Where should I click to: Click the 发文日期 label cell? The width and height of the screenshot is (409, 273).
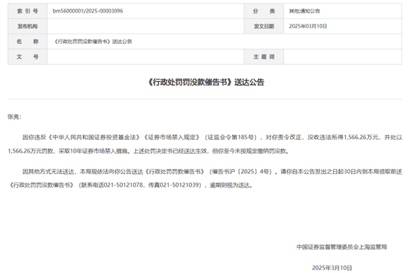(x=264, y=26)
